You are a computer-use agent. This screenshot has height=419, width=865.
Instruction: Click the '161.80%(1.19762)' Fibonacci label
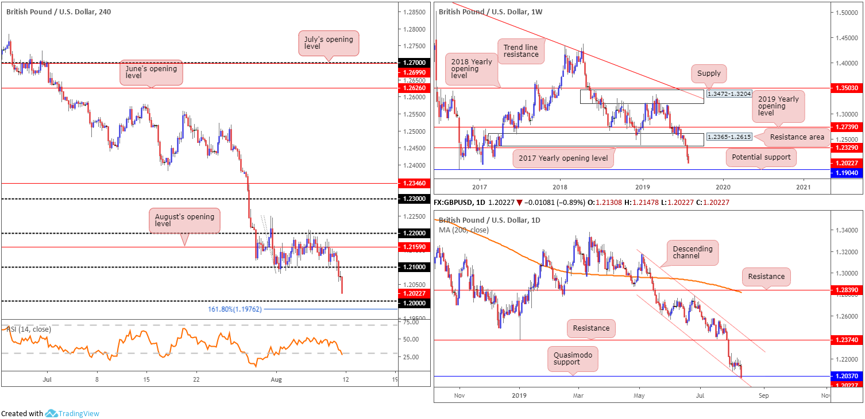pos(235,309)
